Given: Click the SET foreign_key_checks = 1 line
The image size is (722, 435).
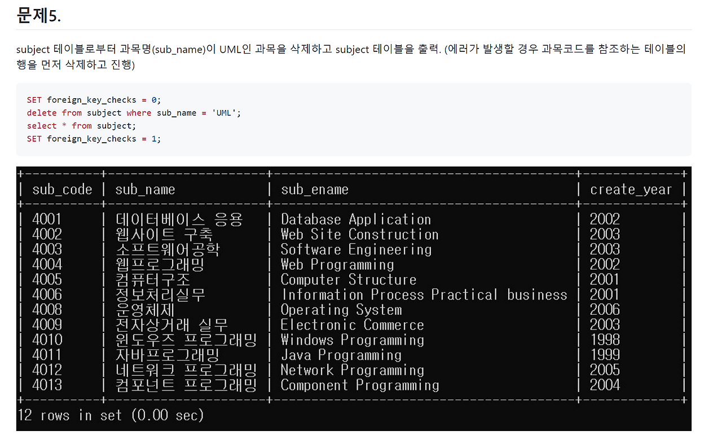Looking at the screenshot, I should coord(94,138).
